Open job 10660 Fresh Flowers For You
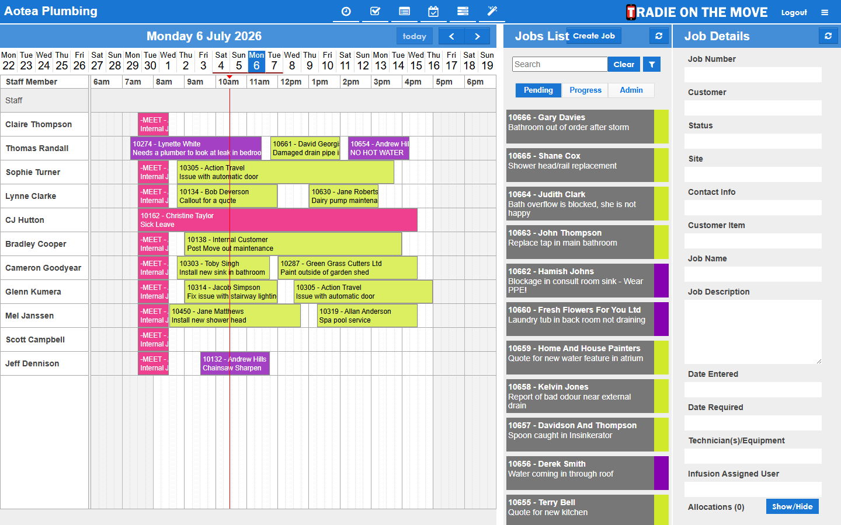 coord(580,319)
